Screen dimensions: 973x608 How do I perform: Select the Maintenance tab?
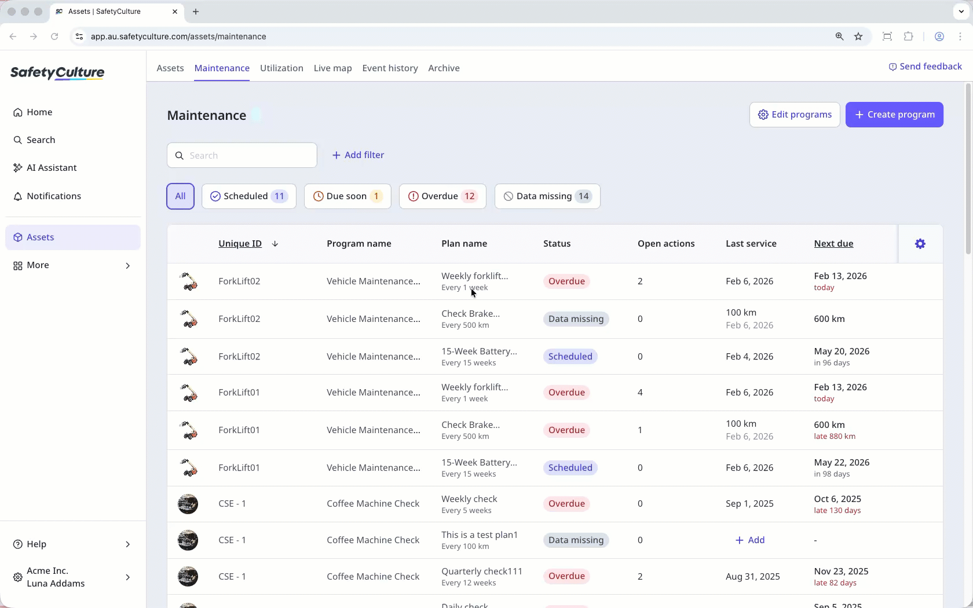(x=222, y=68)
